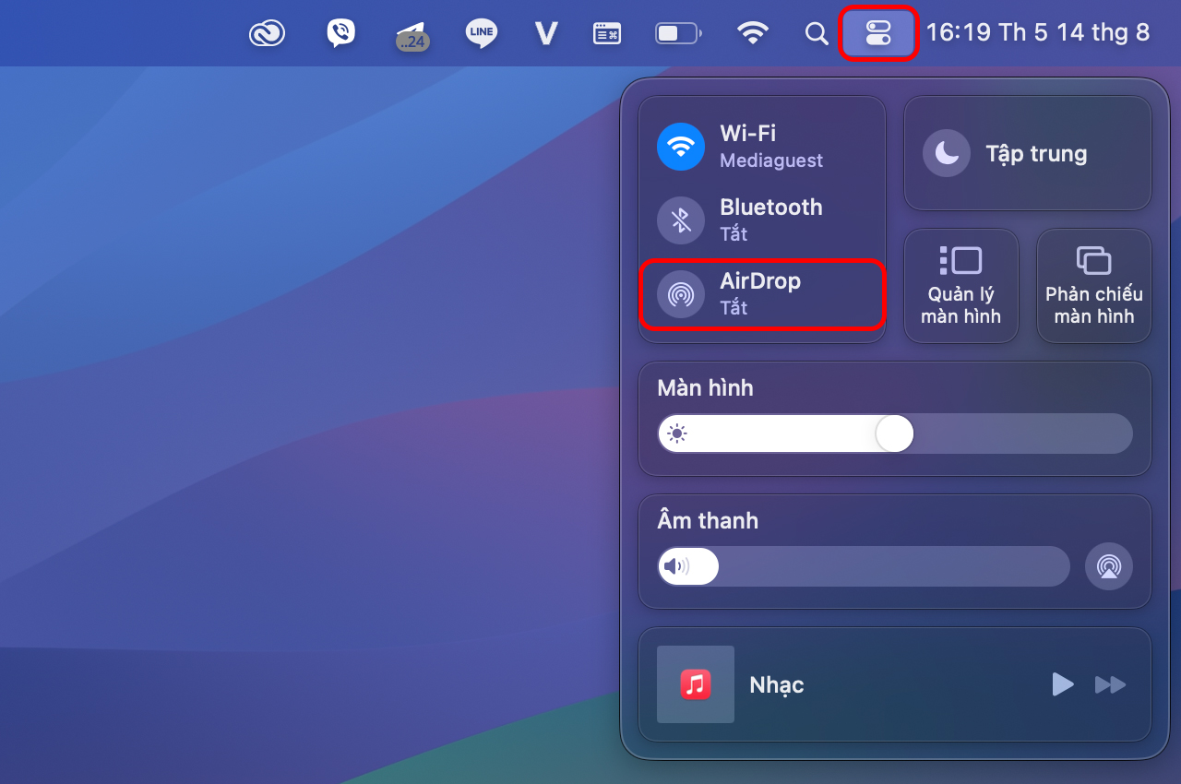Show battery status in menu bar
1181x784 pixels.
[679, 34]
